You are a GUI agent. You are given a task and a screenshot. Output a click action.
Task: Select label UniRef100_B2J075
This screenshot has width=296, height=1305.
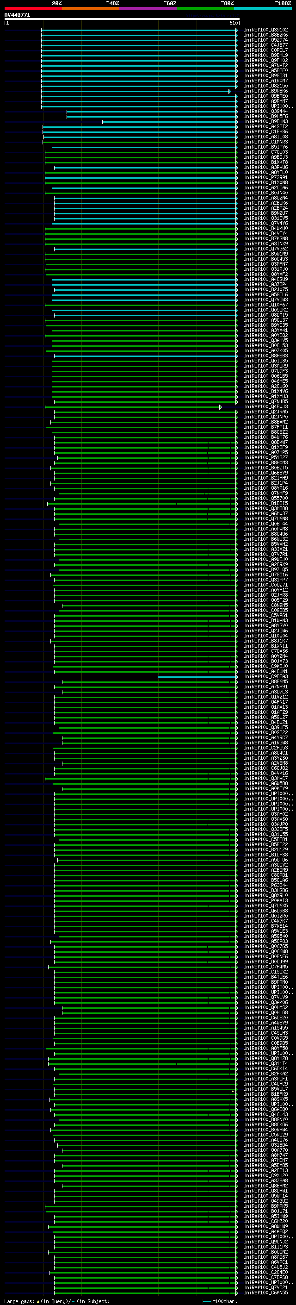click(x=265, y=290)
